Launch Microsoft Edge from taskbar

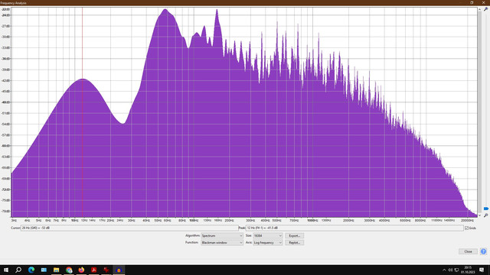coord(31,270)
